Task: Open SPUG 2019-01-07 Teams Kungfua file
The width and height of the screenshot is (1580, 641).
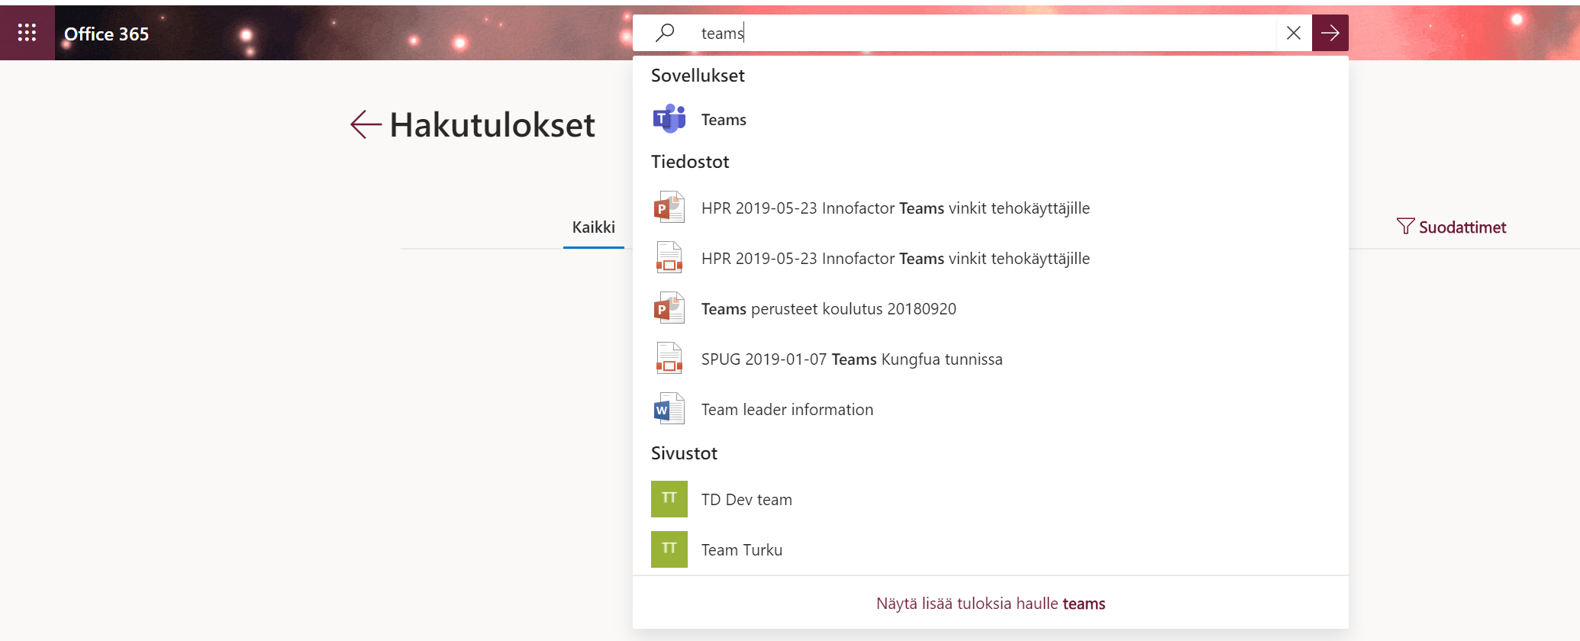Action: point(851,359)
